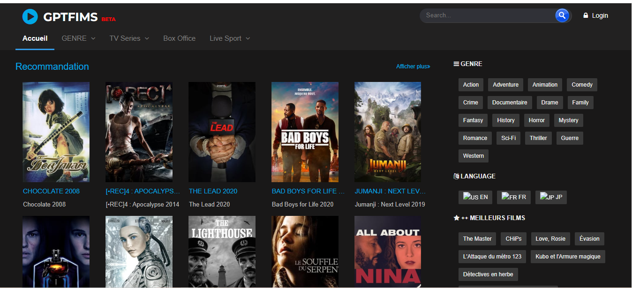Open the Box Office menu item
The image size is (632, 288).
tap(180, 38)
